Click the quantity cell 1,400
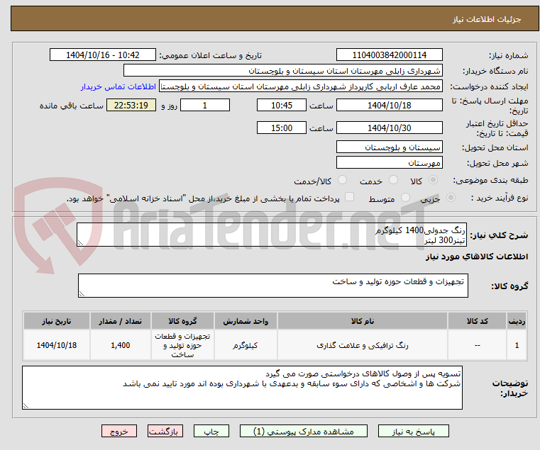This screenshot has width=540, height=450. [x=120, y=345]
